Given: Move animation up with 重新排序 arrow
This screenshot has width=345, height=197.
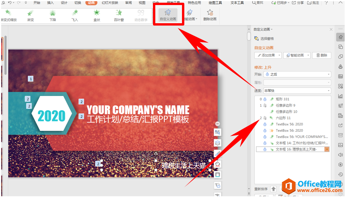Looking at the screenshot, I should pyautogui.click(x=273, y=189).
